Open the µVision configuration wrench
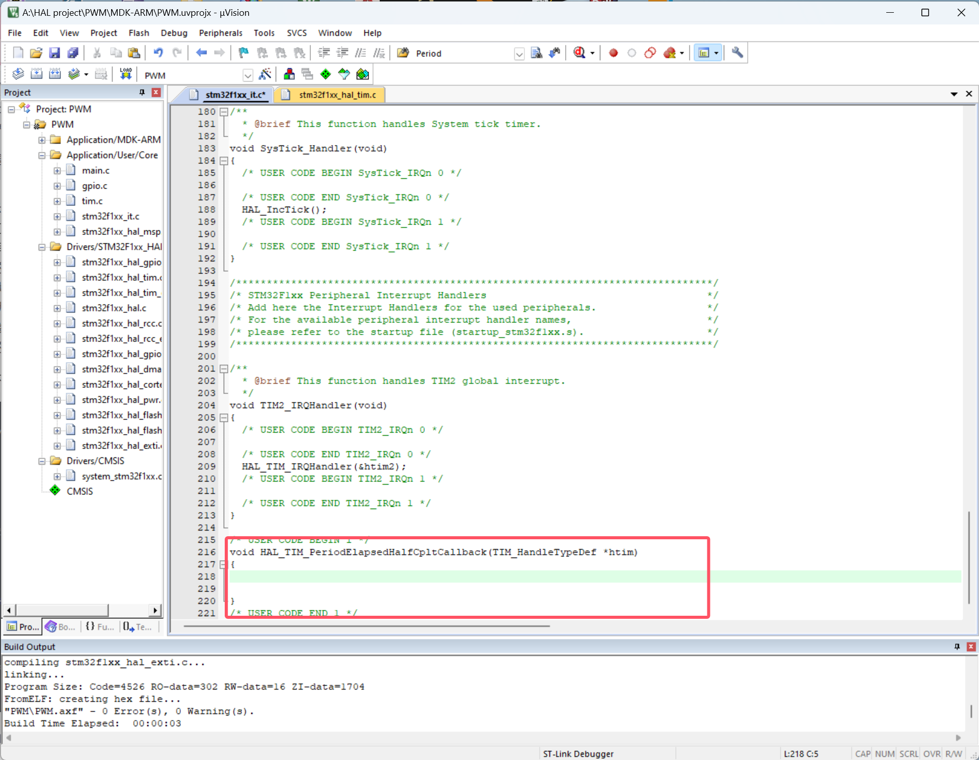979x760 pixels. click(737, 53)
